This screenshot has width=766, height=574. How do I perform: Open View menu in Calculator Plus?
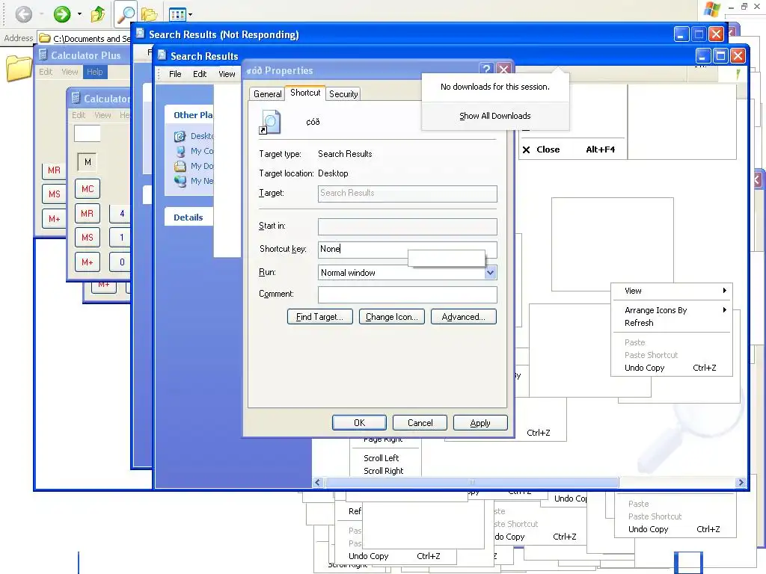(x=70, y=72)
